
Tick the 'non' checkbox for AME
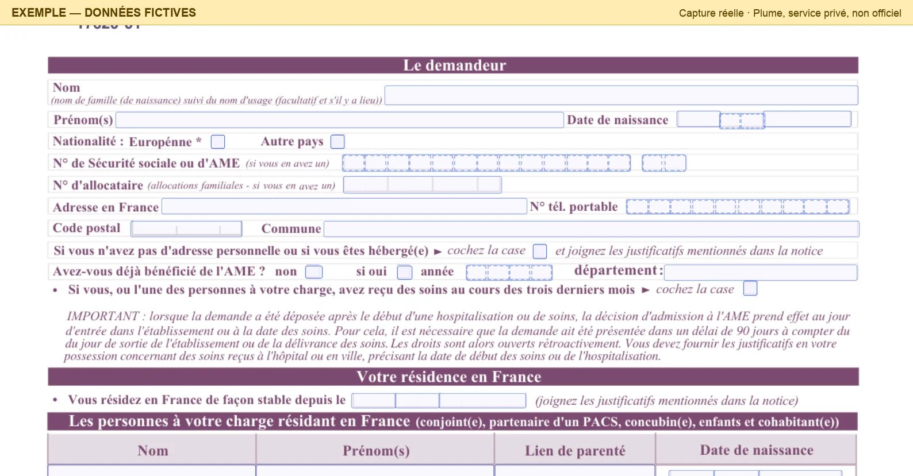[x=314, y=272]
